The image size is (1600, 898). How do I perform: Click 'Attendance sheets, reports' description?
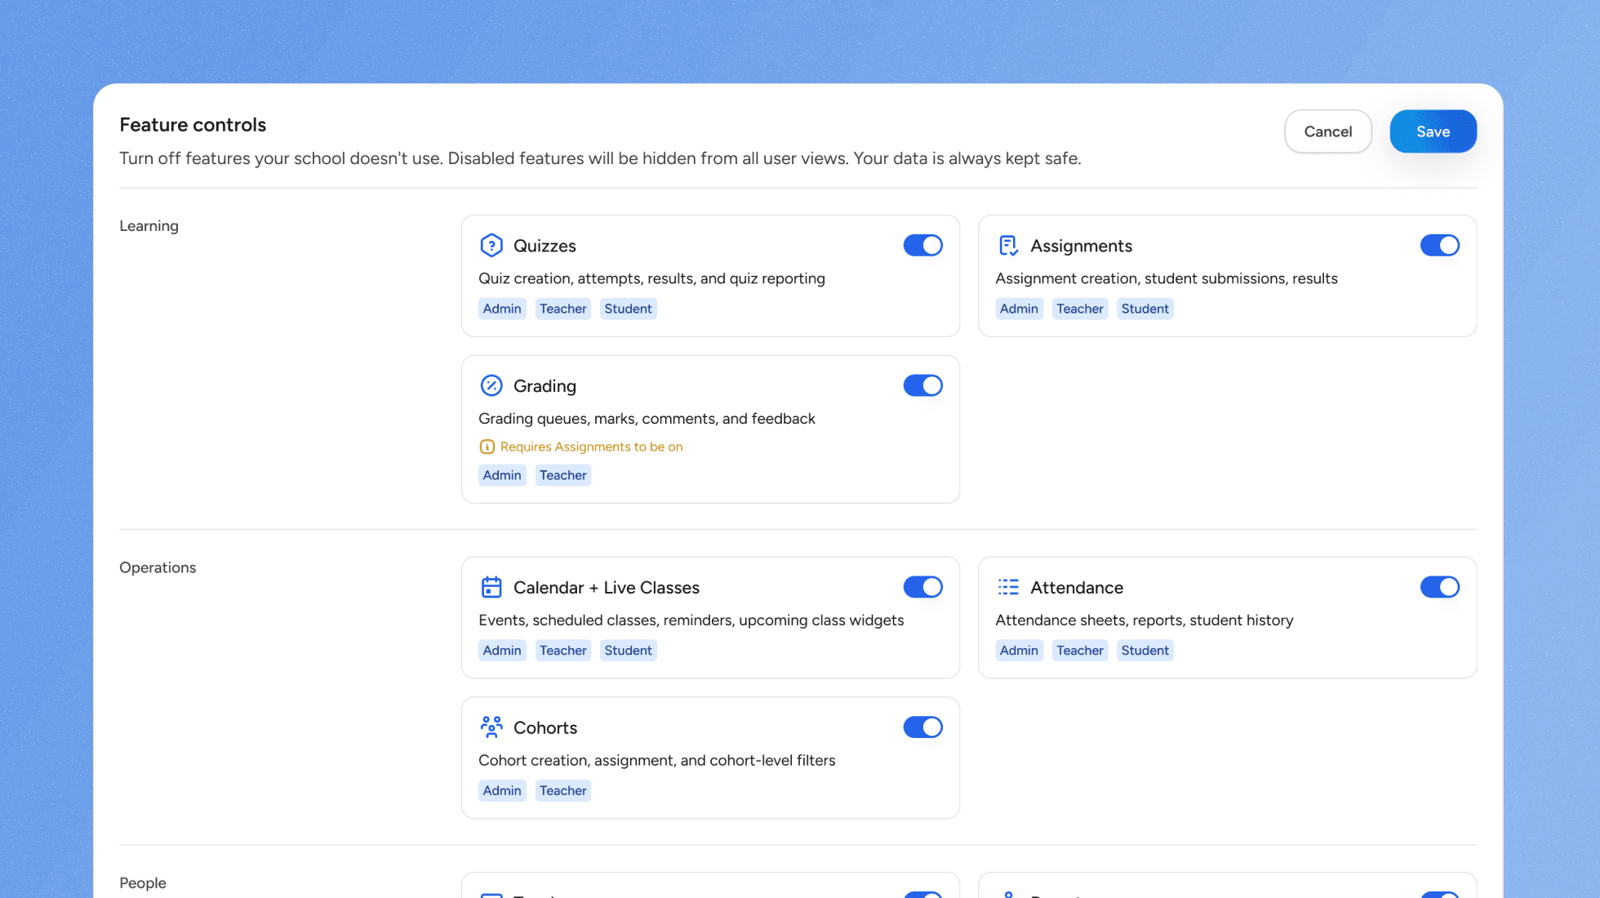tap(1144, 620)
